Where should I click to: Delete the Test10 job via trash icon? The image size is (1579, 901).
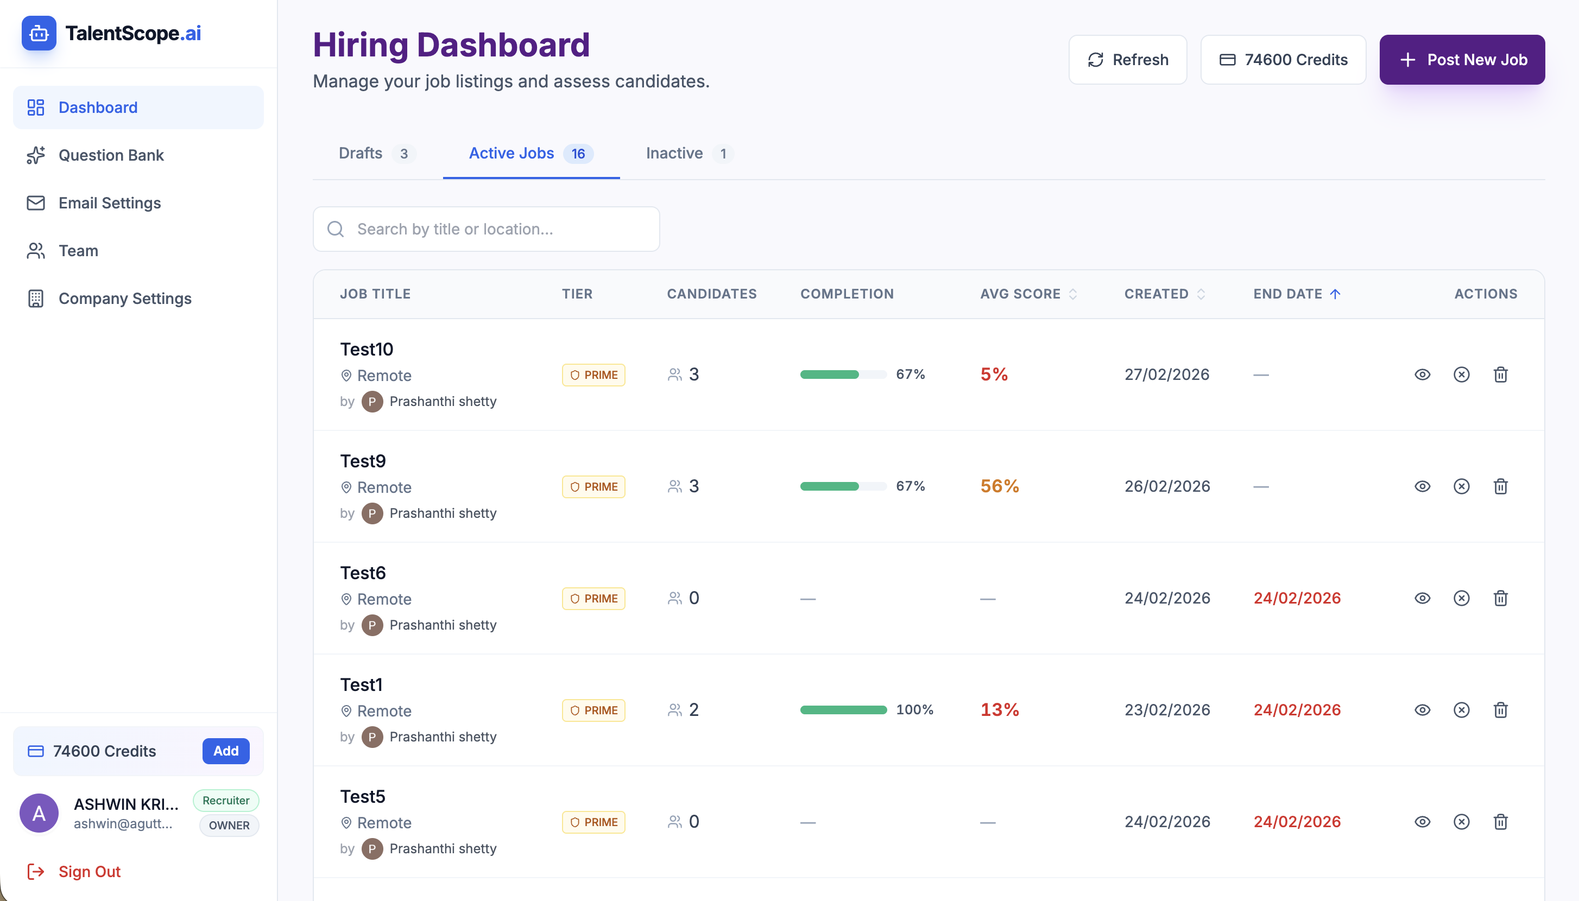click(1500, 375)
